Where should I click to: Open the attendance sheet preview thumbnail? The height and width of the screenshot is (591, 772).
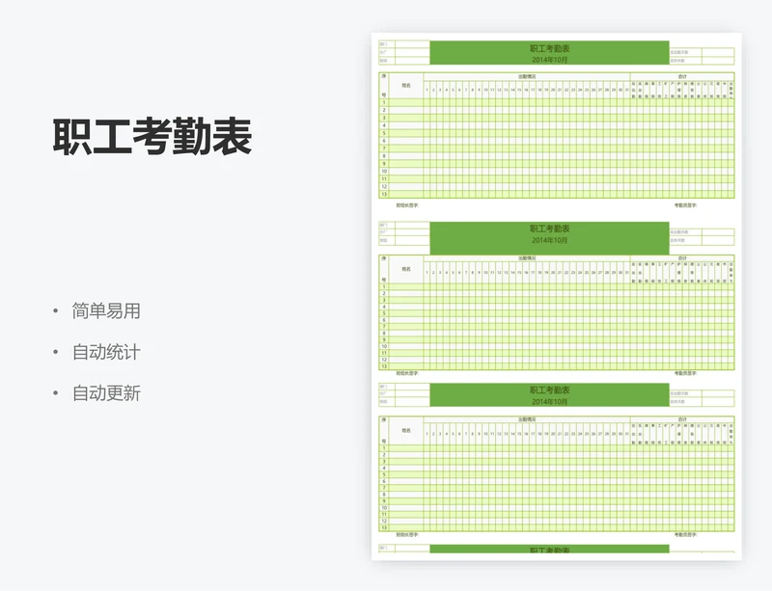click(557, 296)
